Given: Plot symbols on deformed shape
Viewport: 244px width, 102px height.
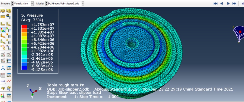Looking at the screenshot, I should pos(3,36).
